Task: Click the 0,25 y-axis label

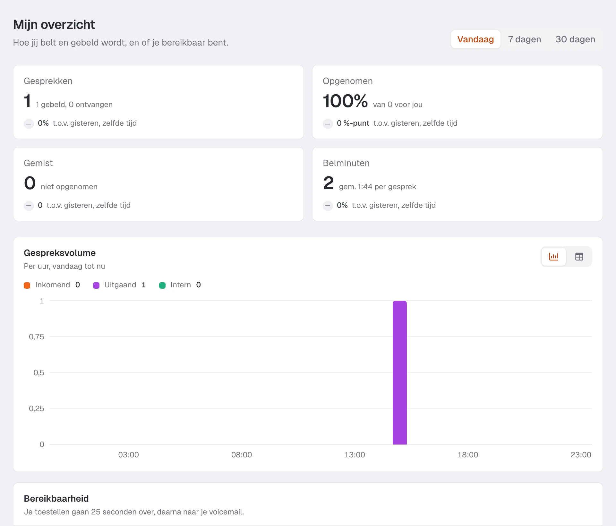Action: [x=36, y=408]
